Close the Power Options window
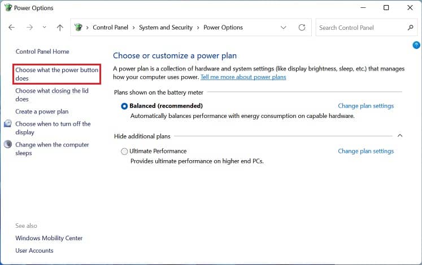The image size is (422, 265). tap(410, 7)
